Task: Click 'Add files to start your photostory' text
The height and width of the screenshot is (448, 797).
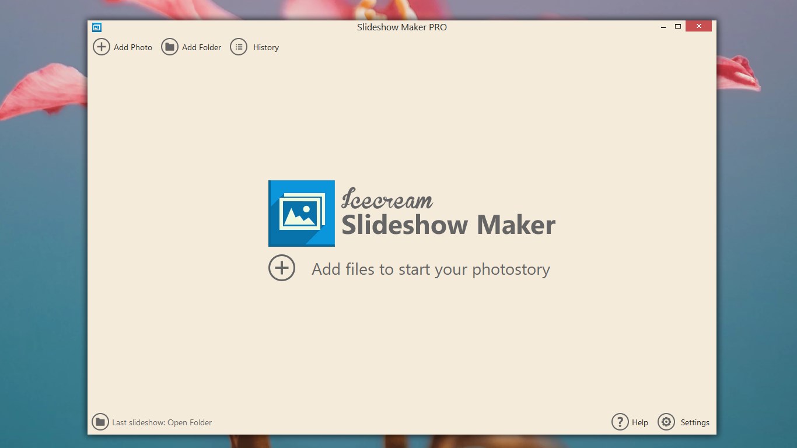Action: point(431,269)
